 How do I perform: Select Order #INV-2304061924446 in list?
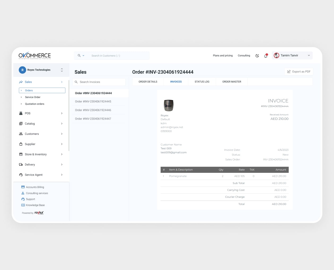tap(93, 110)
